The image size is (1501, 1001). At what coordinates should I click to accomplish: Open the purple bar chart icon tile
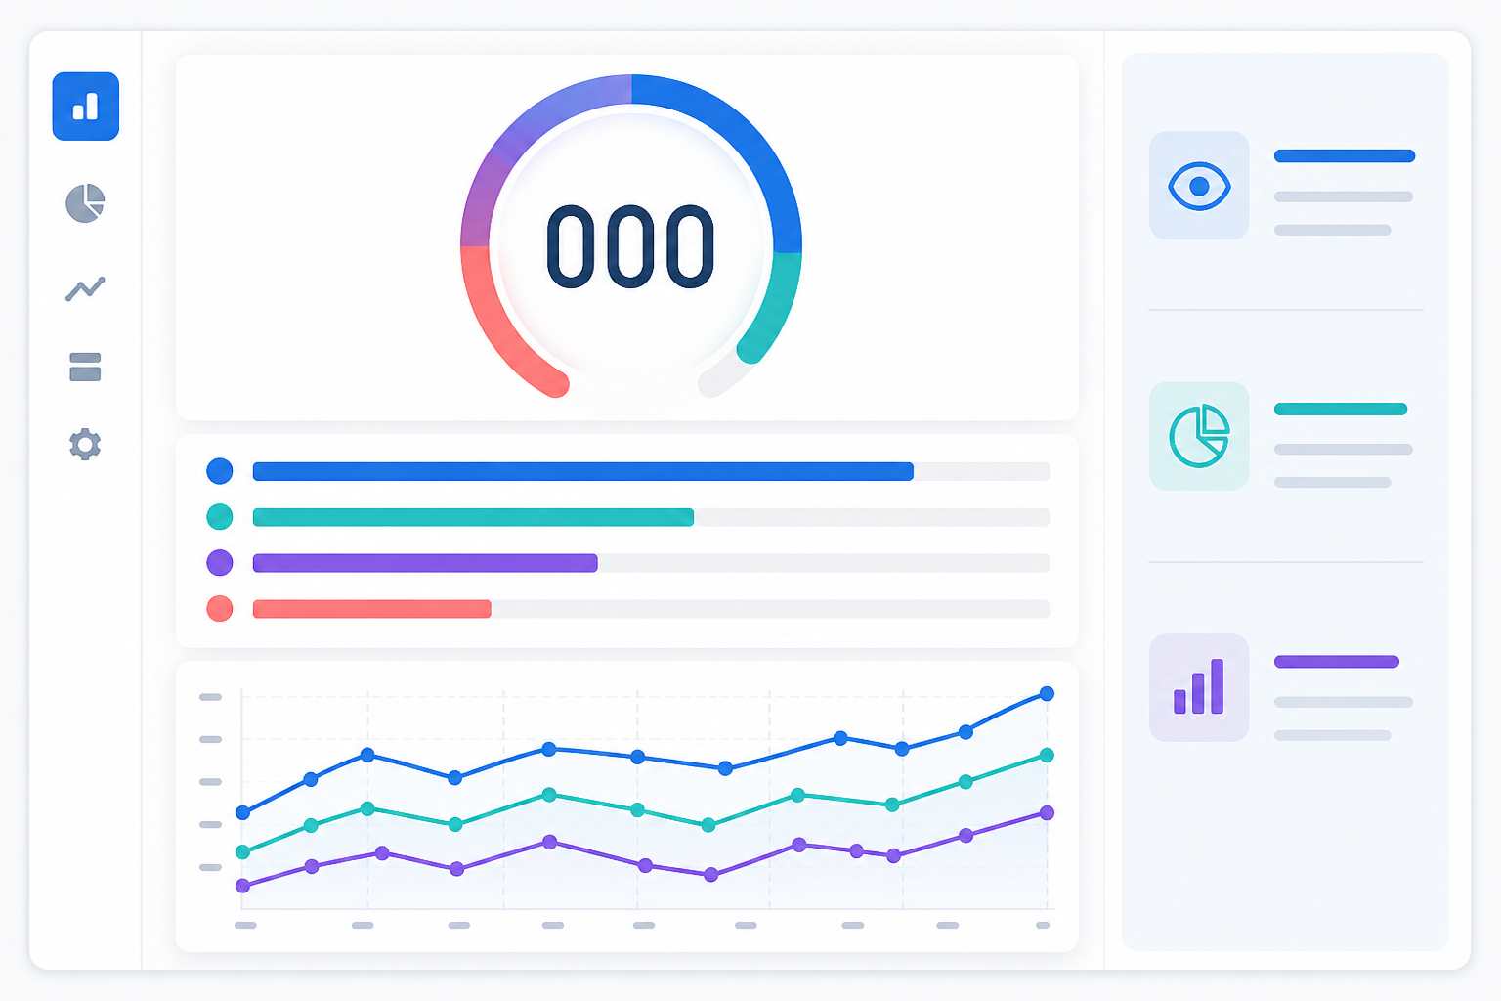click(1199, 687)
